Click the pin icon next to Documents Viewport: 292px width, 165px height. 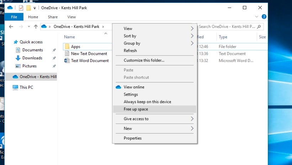(x=54, y=50)
